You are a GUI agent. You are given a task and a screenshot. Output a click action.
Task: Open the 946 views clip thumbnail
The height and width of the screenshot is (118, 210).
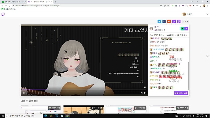point(83,109)
